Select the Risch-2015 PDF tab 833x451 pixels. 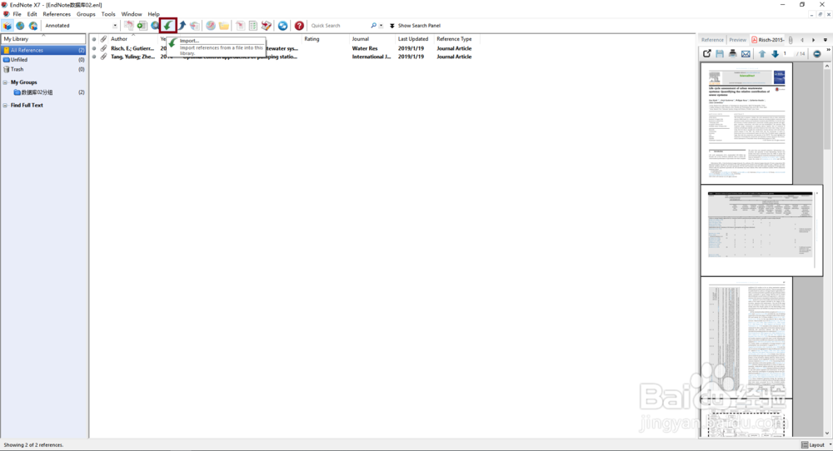click(x=767, y=40)
